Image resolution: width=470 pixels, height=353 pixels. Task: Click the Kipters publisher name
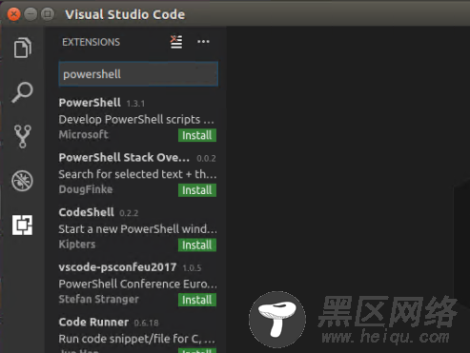pos(77,245)
